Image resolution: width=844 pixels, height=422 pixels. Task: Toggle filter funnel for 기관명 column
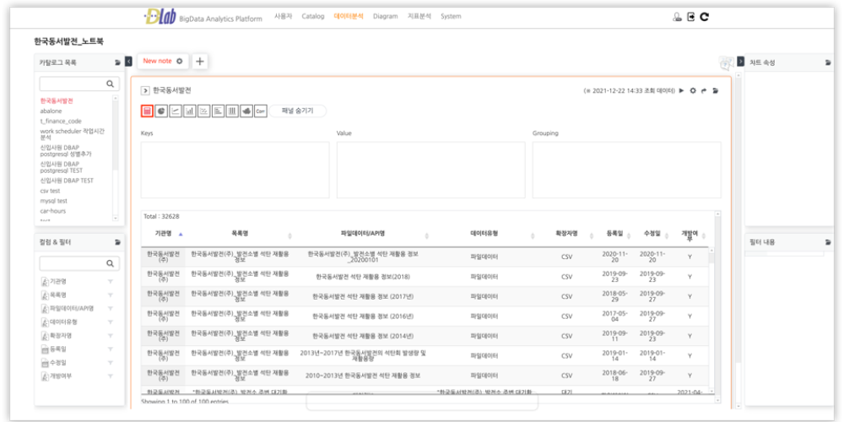click(111, 282)
